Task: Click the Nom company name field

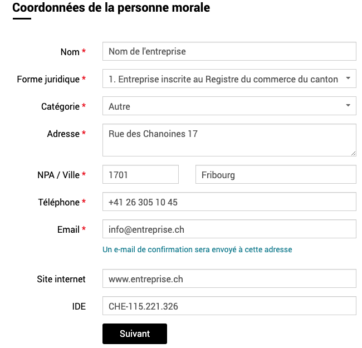Action: tap(229, 51)
